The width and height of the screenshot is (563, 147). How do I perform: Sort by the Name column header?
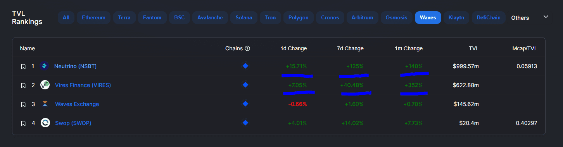[x=28, y=48]
